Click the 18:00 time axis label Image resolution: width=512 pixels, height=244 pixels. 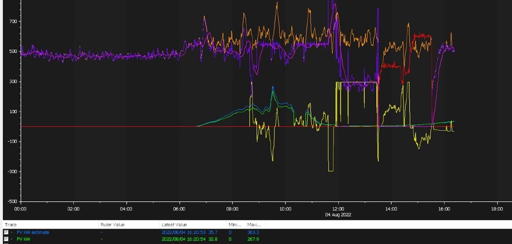click(497, 209)
